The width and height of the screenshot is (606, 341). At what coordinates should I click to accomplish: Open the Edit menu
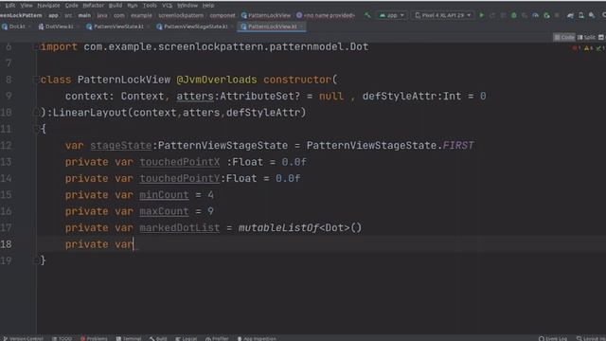pos(10,6)
